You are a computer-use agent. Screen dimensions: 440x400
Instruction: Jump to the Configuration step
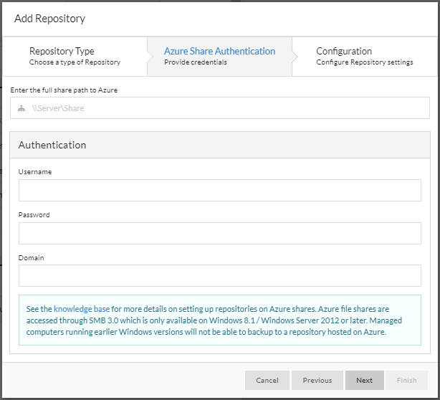pos(364,56)
